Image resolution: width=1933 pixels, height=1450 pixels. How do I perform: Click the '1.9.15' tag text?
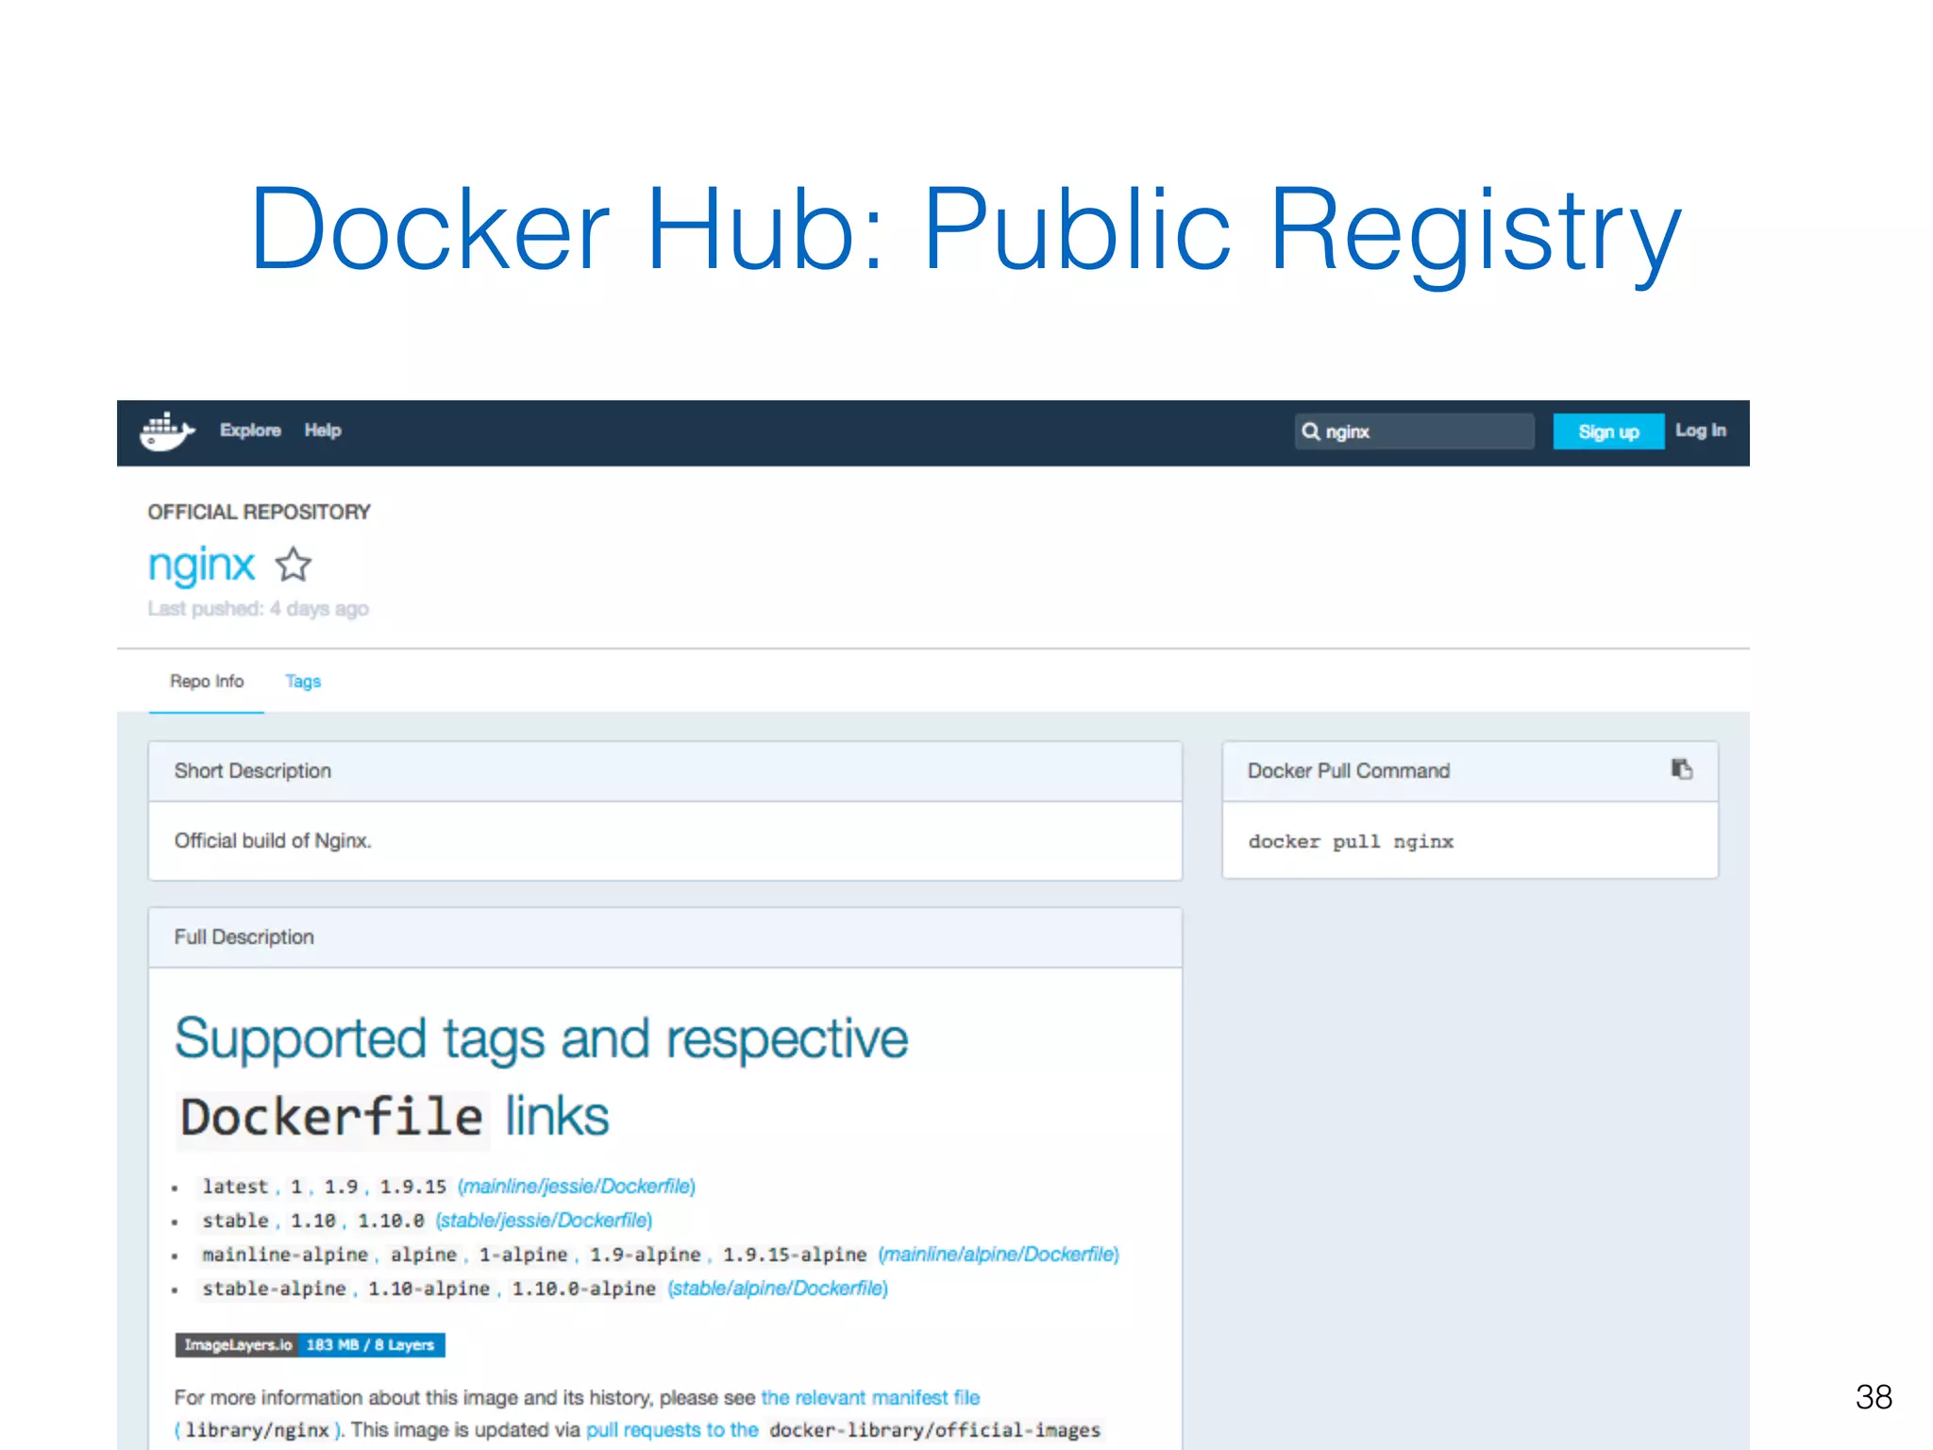pos(412,1187)
